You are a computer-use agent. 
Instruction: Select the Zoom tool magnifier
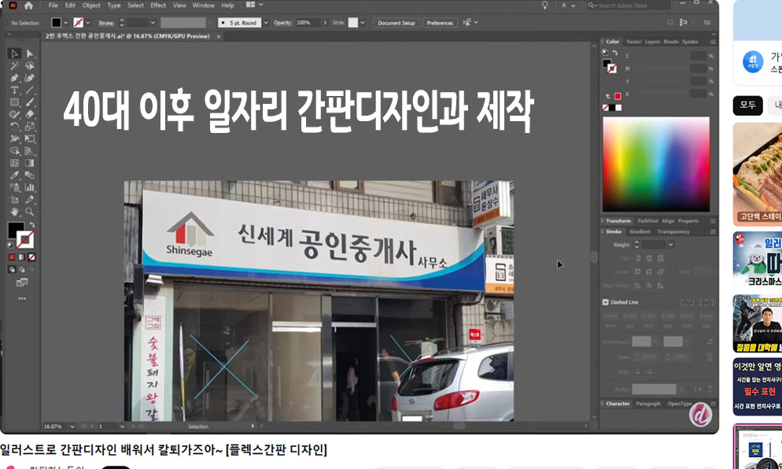click(x=30, y=212)
